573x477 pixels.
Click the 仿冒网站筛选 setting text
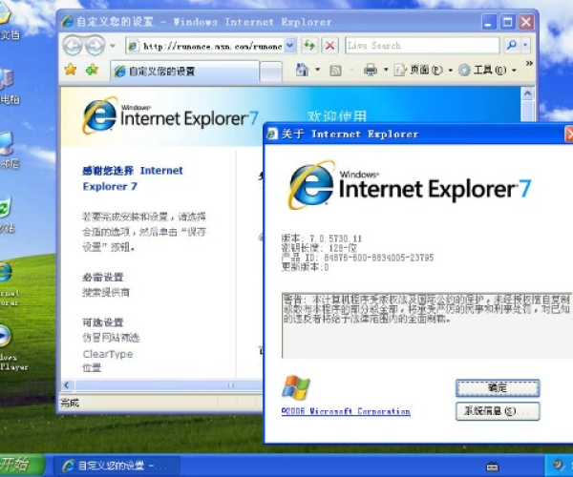click(x=111, y=338)
